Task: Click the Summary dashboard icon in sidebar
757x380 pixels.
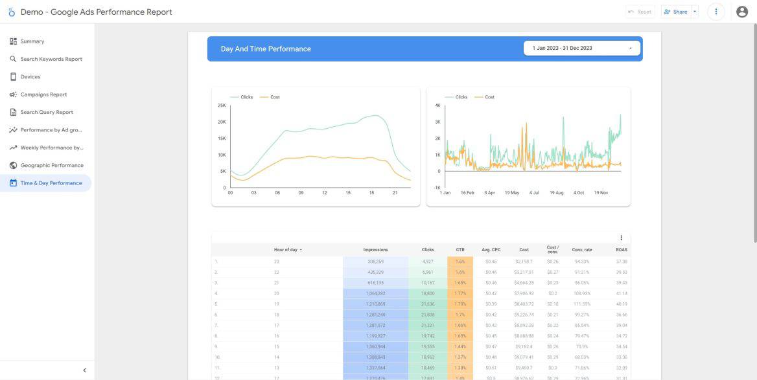Action: click(x=13, y=41)
